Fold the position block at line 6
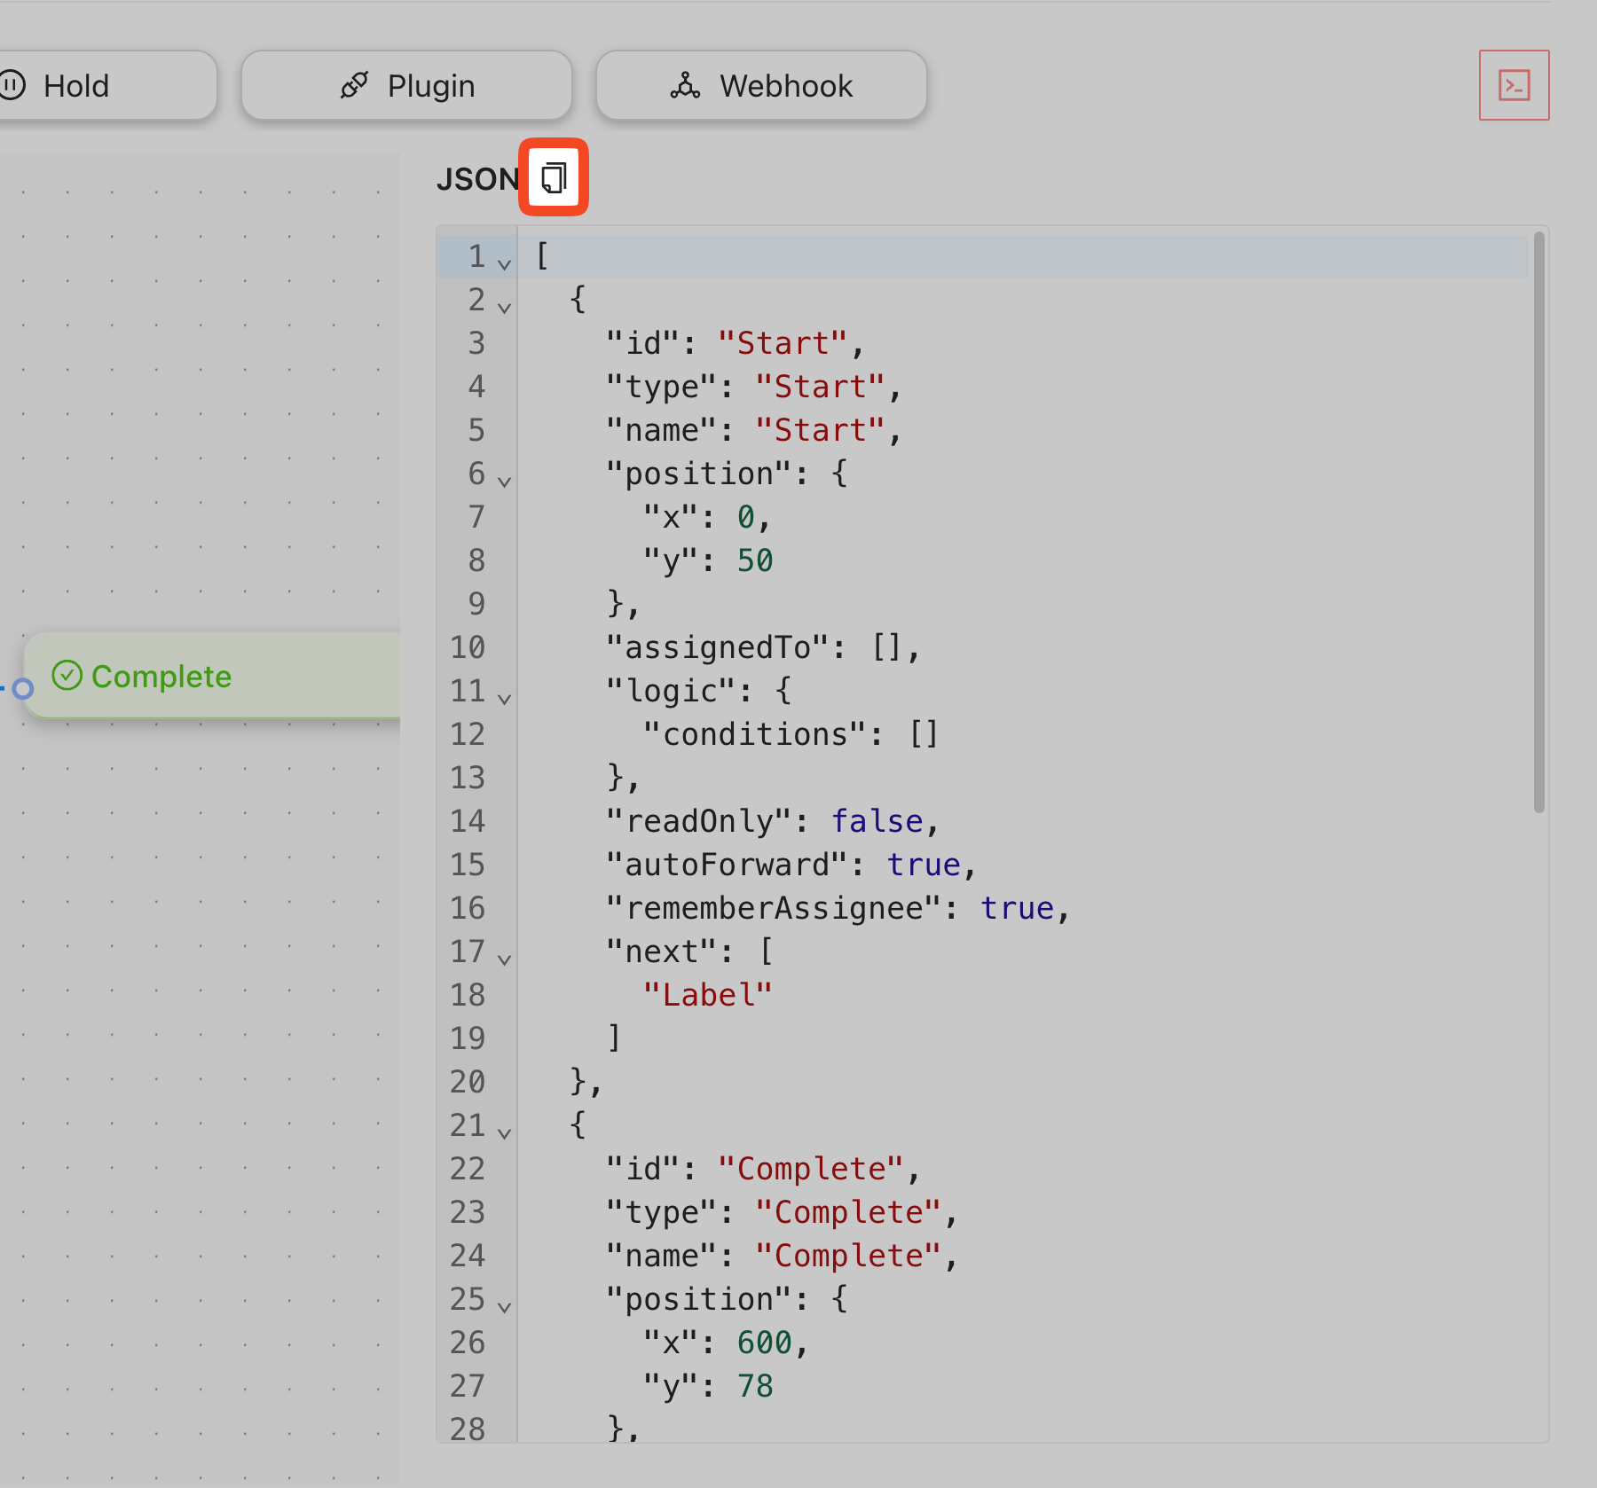The width and height of the screenshot is (1597, 1488). click(505, 482)
